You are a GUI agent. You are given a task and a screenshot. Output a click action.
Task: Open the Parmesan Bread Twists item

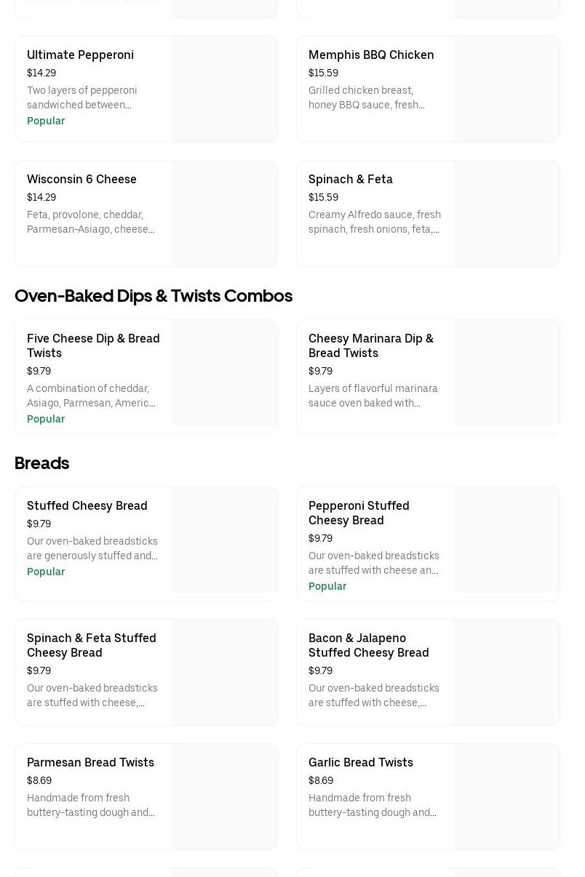point(90,763)
